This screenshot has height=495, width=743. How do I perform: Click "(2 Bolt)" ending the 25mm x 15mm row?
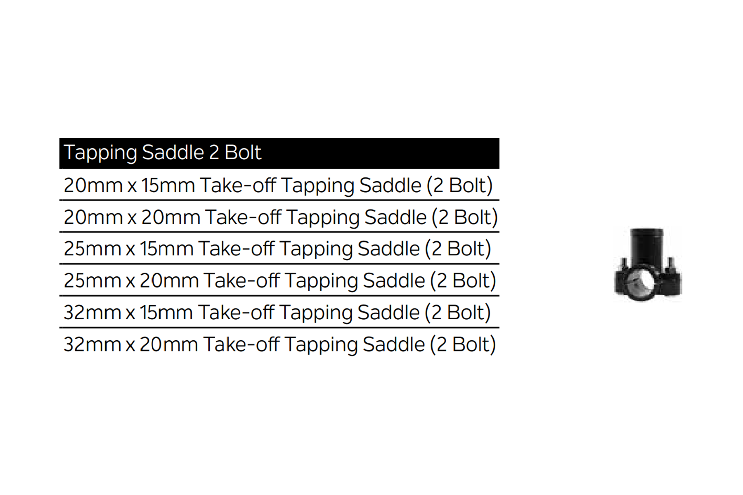(x=458, y=249)
